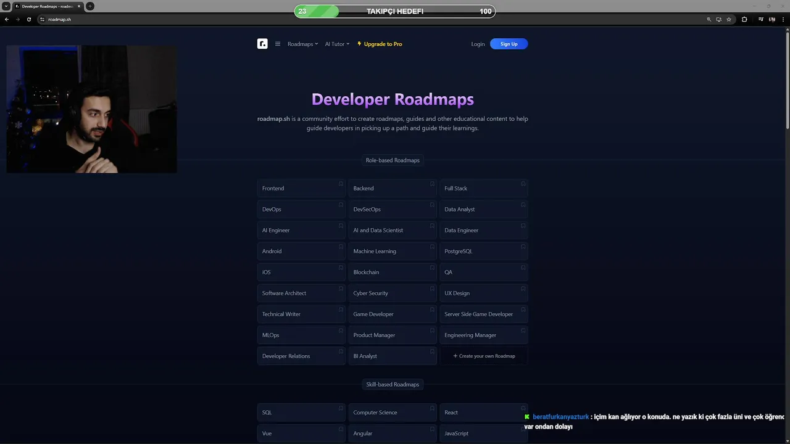Click the Developer Roadmaps heading
The height and width of the screenshot is (444, 790).
tap(393, 99)
